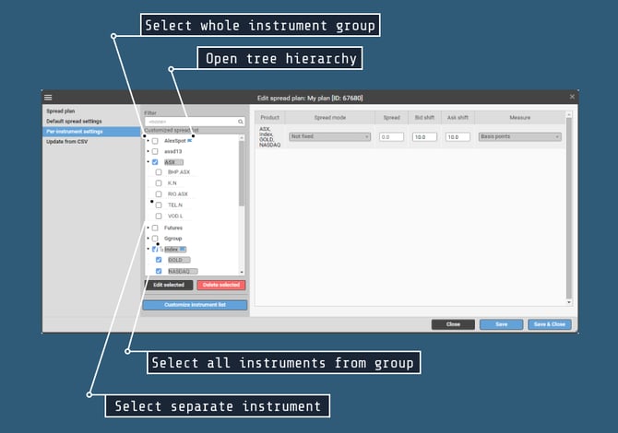
Task: Click the flag icon next to AlexSpot
Action: point(190,140)
